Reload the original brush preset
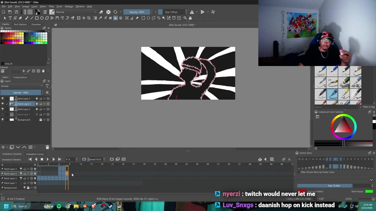 [115, 12]
